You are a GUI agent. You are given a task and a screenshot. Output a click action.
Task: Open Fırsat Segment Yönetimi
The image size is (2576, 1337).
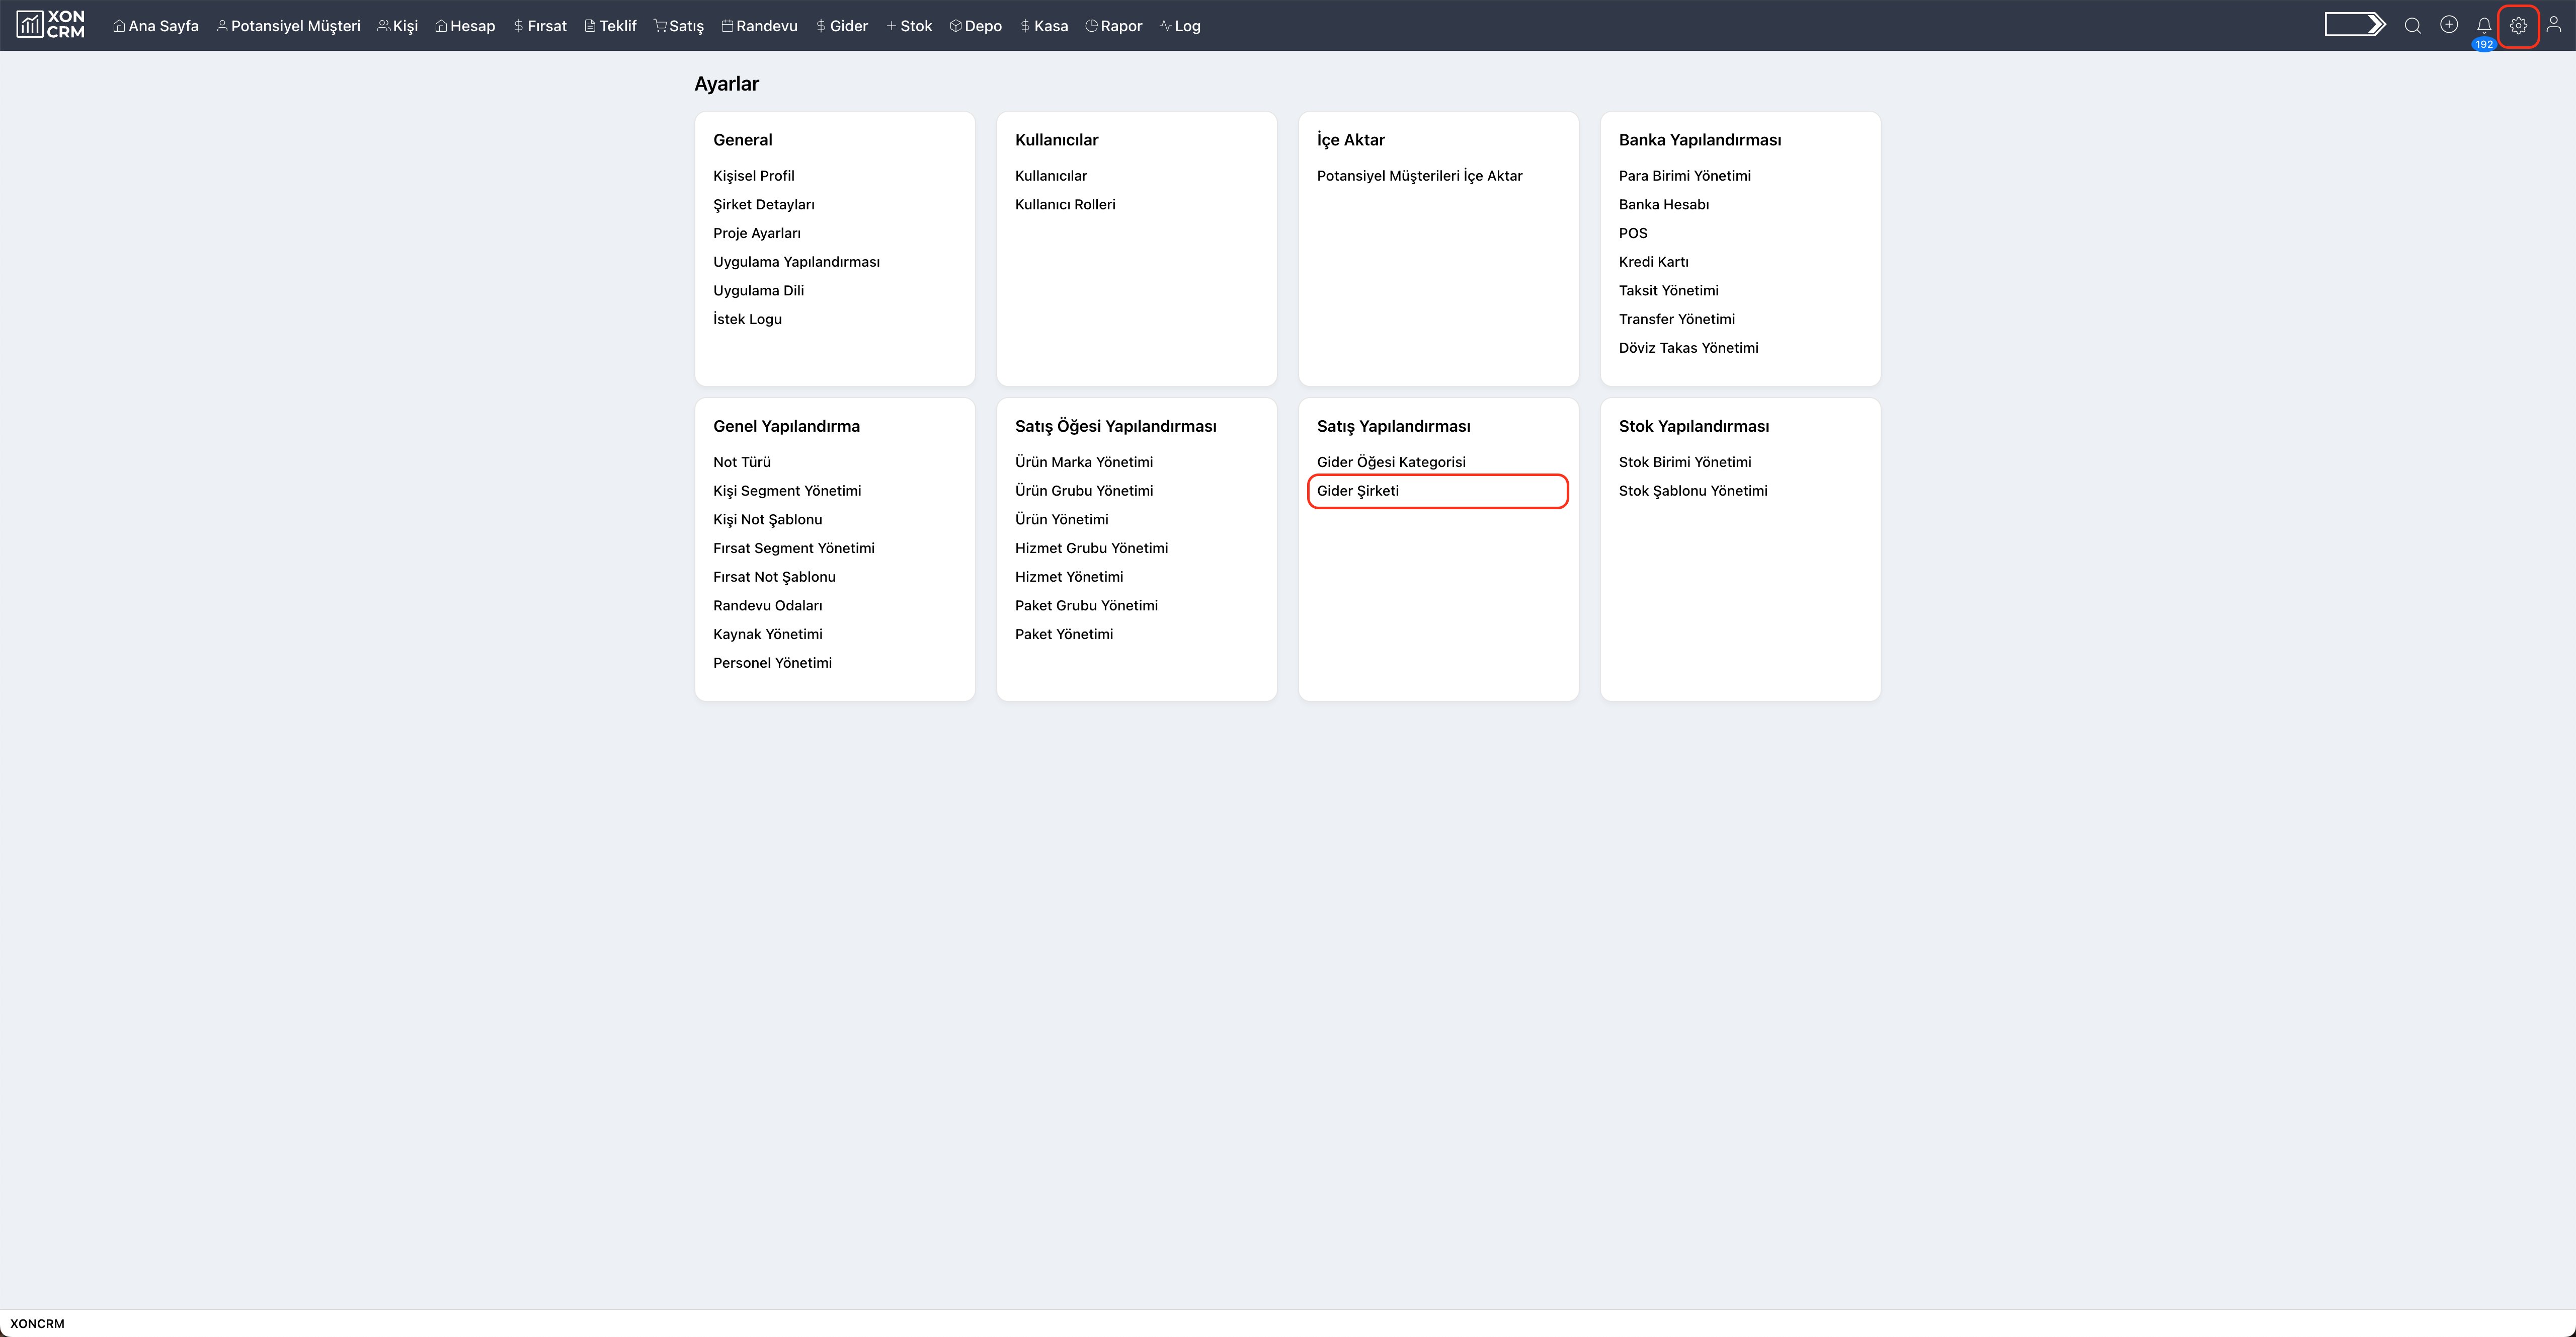click(794, 548)
